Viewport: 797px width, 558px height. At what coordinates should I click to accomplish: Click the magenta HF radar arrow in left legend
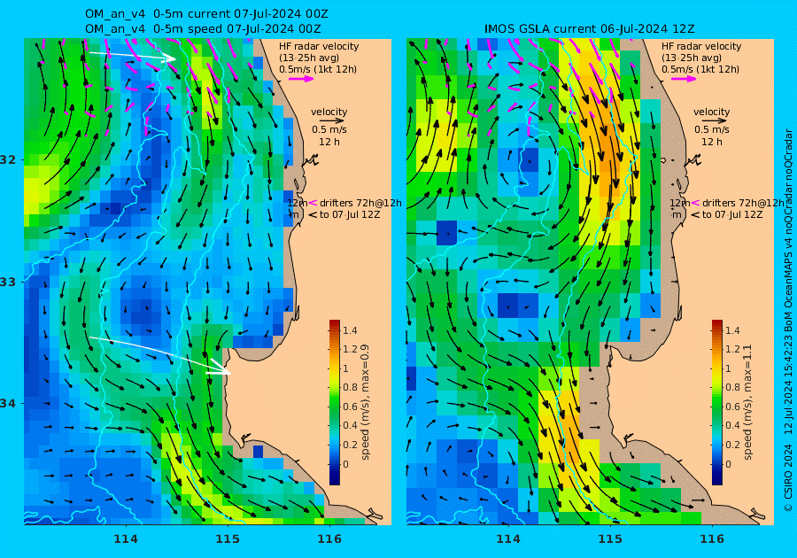[301, 79]
